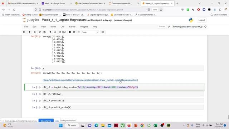This screenshot has height=129, width=229.
Task: Open the Windows Start menu
Action: pyautogui.click(x=61, y=125)
